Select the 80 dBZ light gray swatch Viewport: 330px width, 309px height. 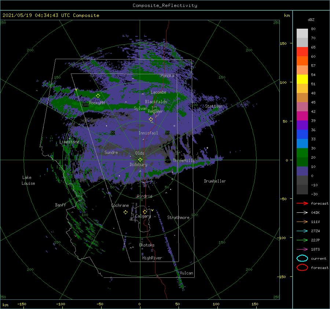(x=302, y=33)
